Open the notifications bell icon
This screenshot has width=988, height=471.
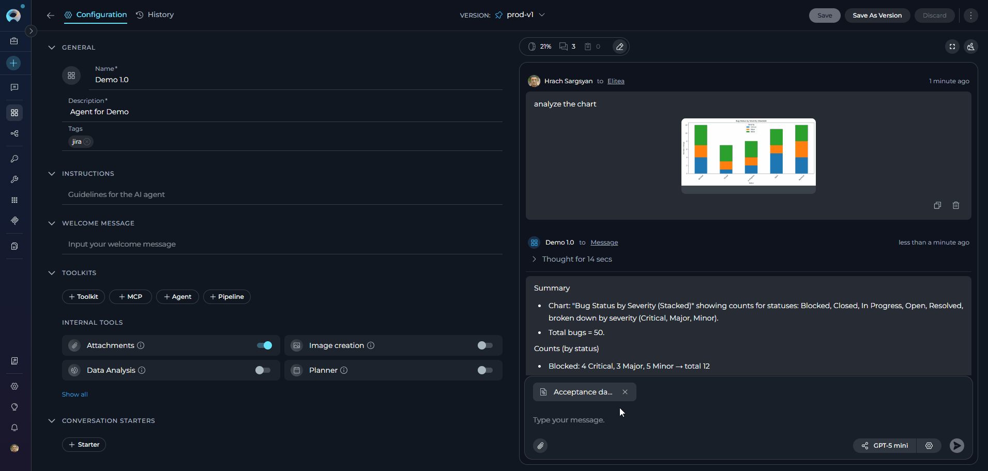14,428
